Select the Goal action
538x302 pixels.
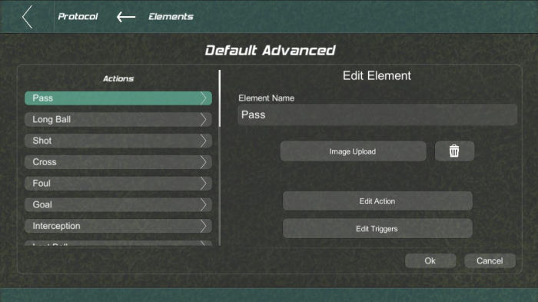118,204
